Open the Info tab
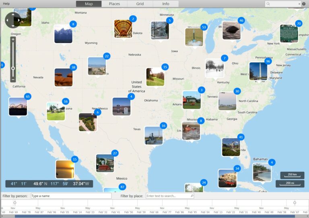Viewport: 309px width, 218px height. pyautogui.click(x=166, y=4)
